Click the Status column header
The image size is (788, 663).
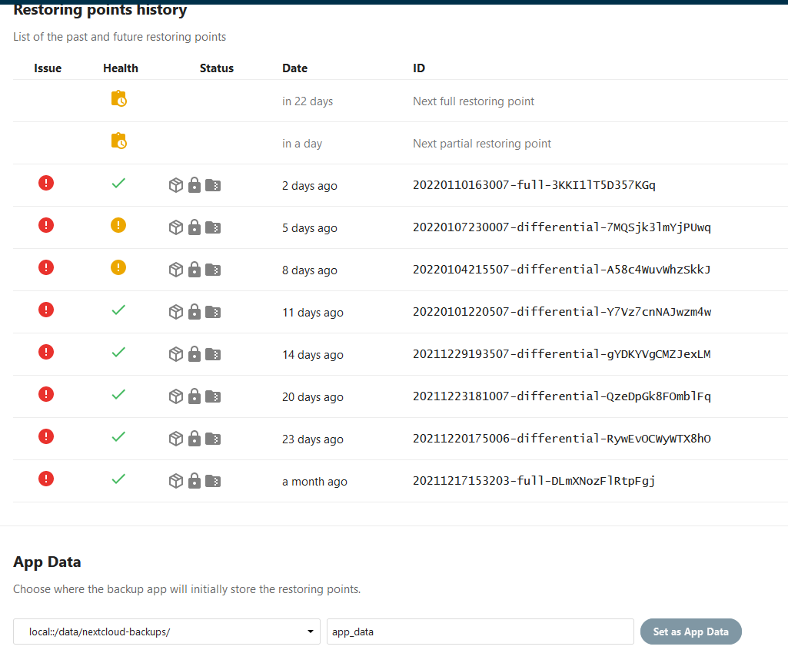pos(217,68)
